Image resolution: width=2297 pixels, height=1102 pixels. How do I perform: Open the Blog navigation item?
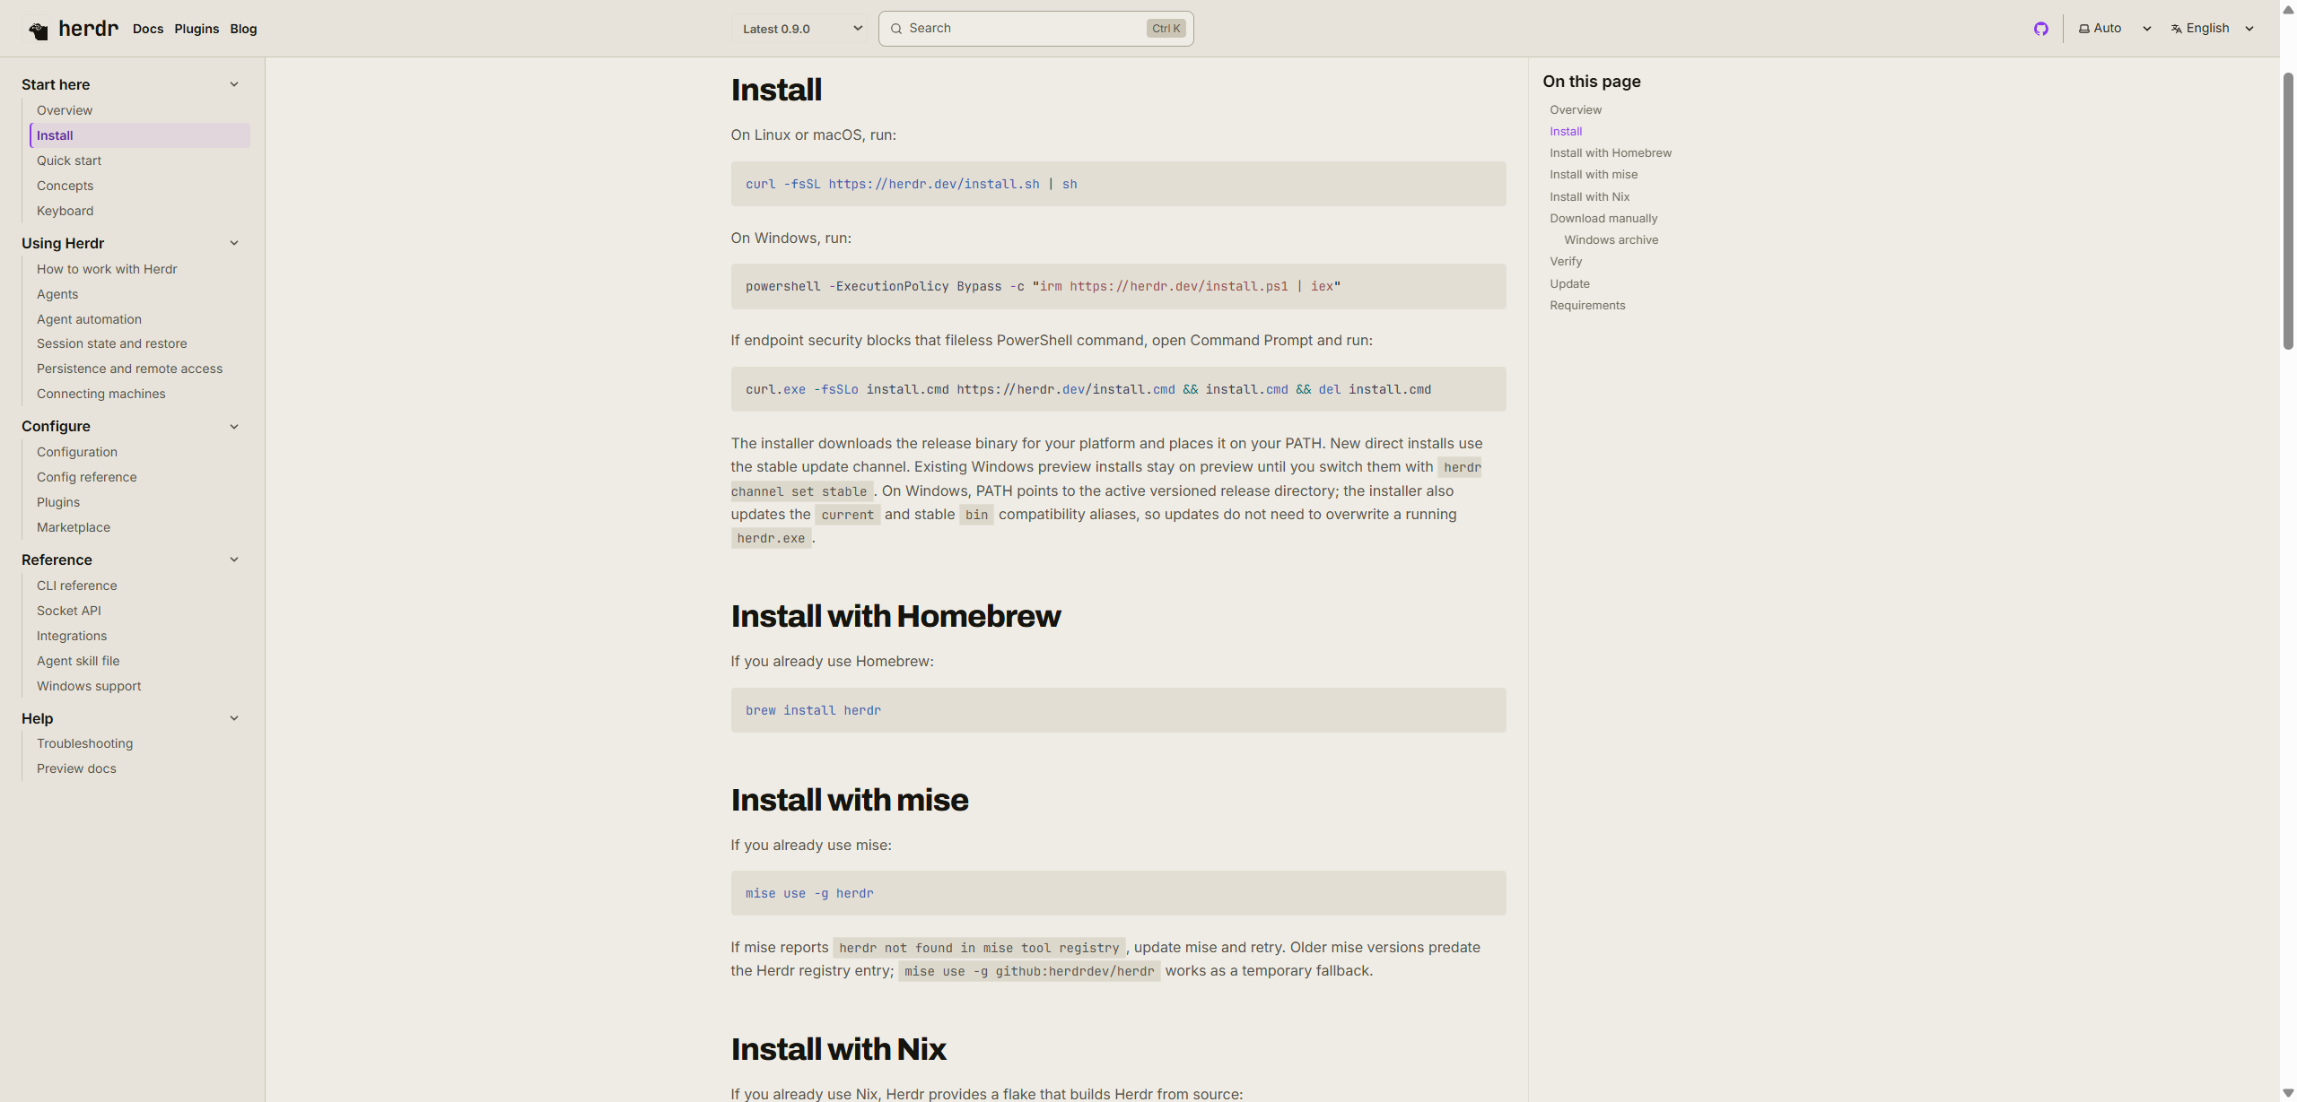click(243, 29)
